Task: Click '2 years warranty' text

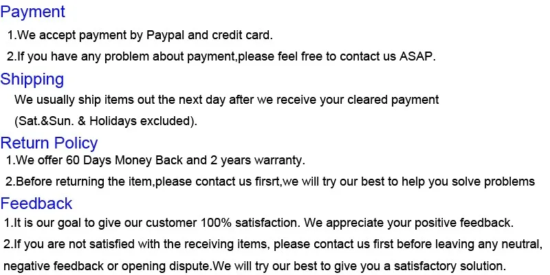Action: (x=256, y=160)
